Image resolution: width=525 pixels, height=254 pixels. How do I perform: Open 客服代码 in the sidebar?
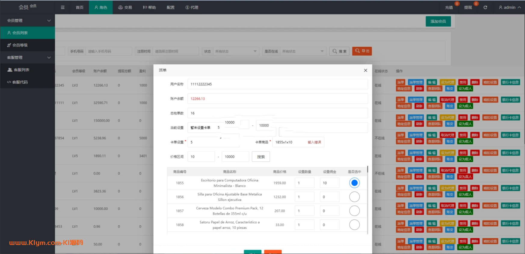[20, 82]
